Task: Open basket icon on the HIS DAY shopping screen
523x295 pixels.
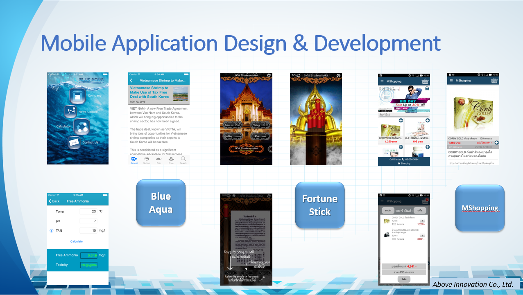Action: [426, 81]
